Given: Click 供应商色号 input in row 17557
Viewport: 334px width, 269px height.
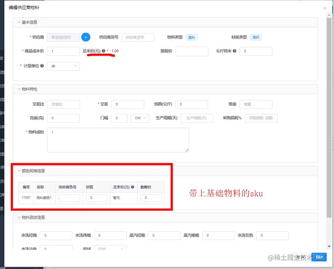Looking at the screenshot, I should [x=69, y=198].
